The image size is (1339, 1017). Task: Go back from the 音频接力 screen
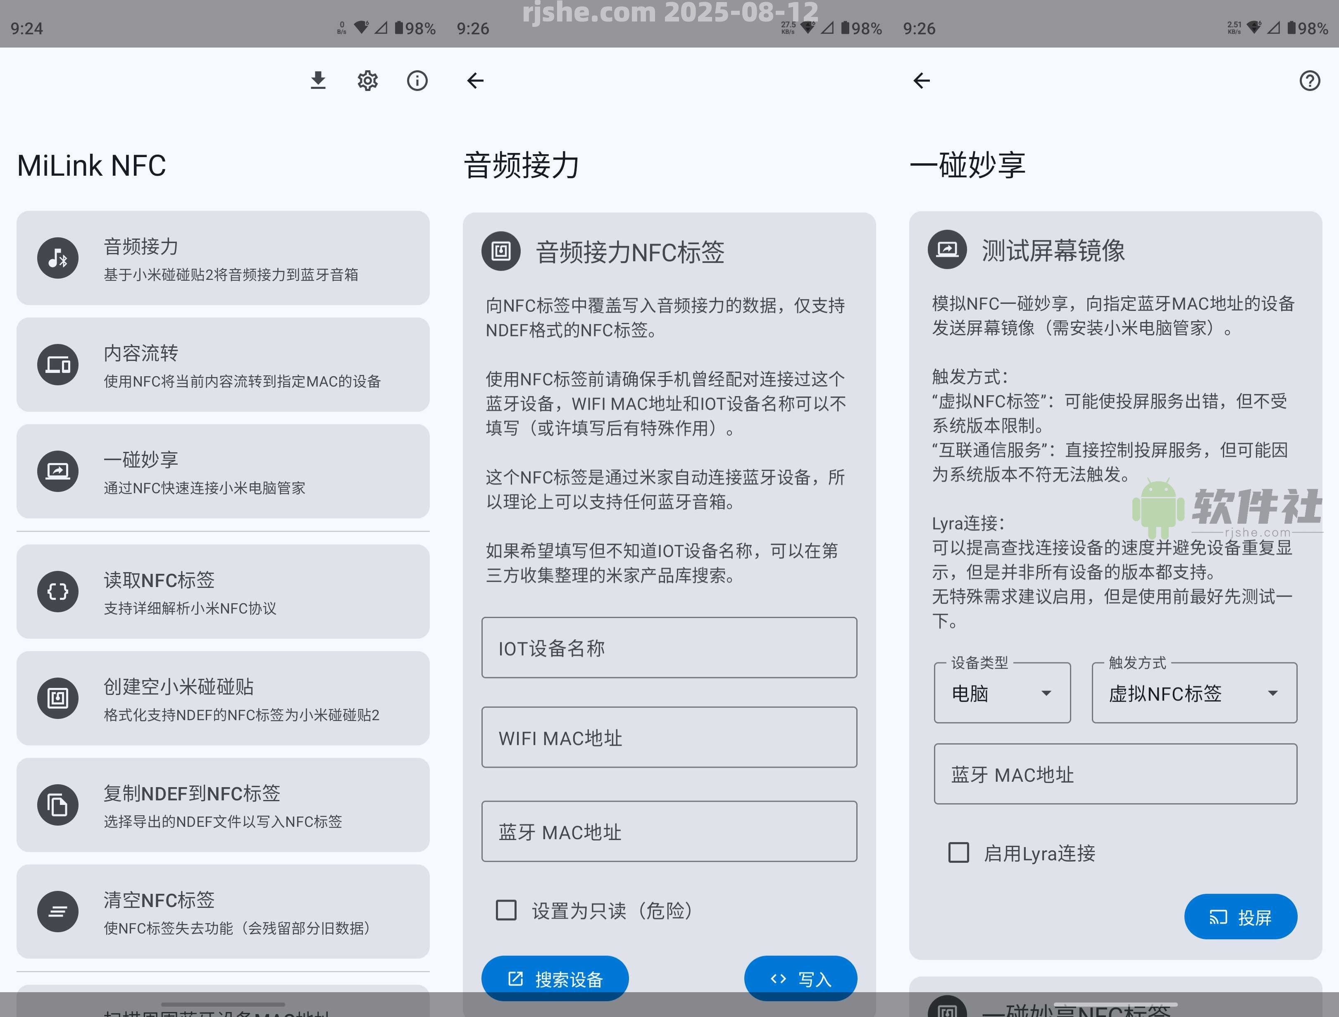coord(475,81)
